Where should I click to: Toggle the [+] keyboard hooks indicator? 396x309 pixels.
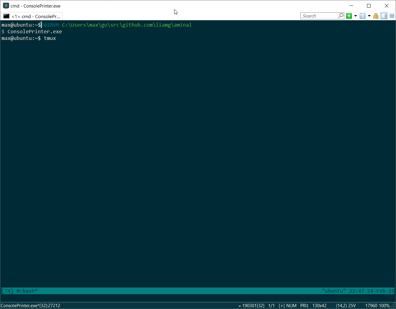(281, 306)
